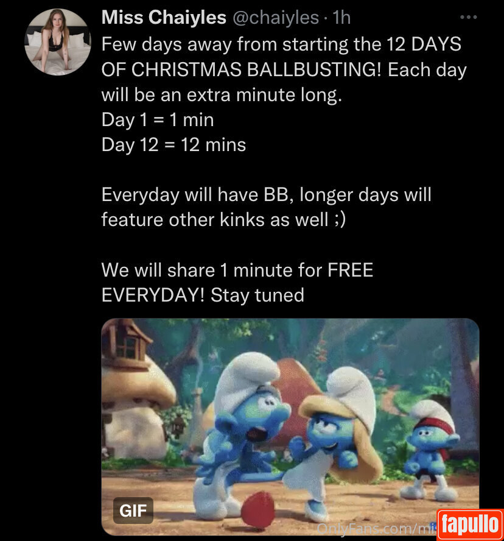The height and width of the screenshot is (541, 504).
Task: Click the Miss Chaiyles display name
Action: 164,17
